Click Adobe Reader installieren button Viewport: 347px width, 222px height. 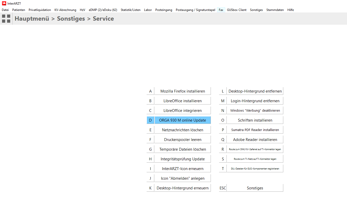pos(255,139)
